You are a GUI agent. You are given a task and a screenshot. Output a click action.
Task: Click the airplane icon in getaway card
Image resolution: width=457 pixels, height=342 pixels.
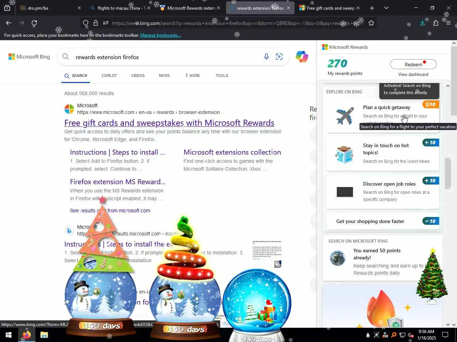[345, 116]
